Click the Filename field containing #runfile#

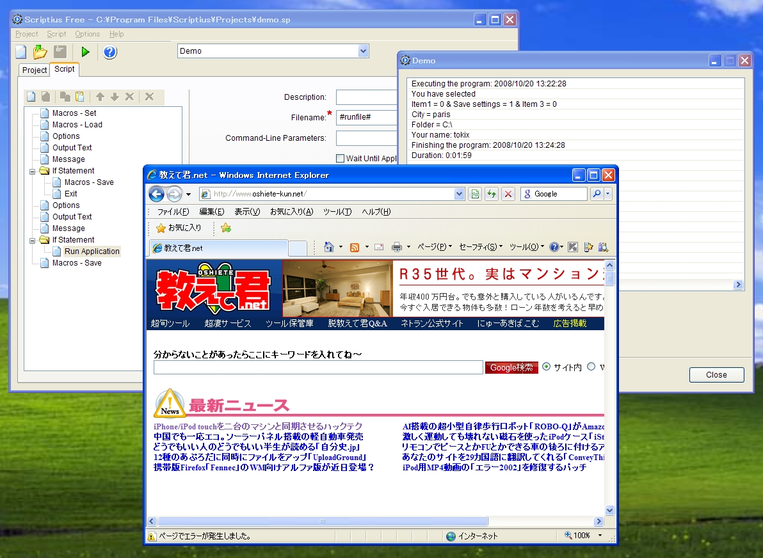367,117
